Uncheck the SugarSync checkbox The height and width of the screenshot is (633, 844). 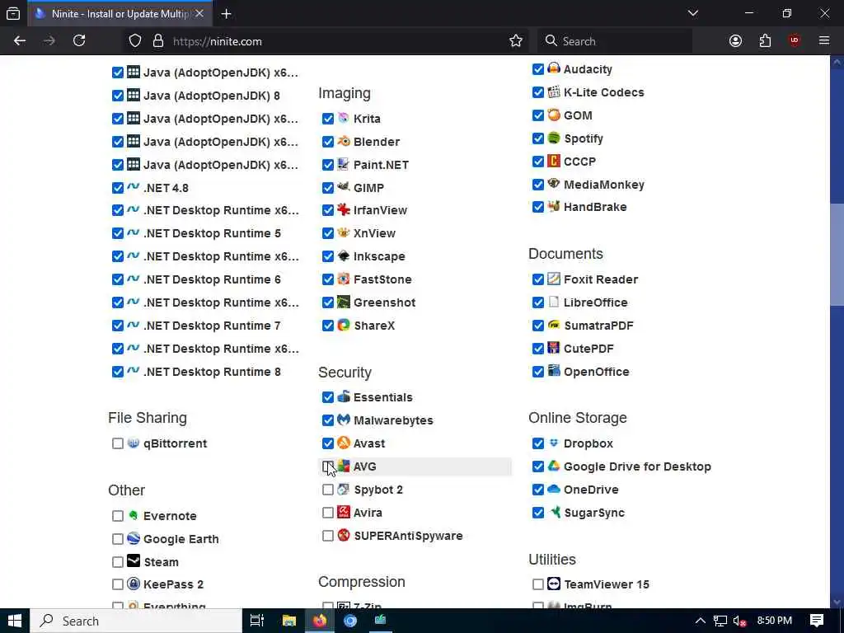click(x=537, y=513)
